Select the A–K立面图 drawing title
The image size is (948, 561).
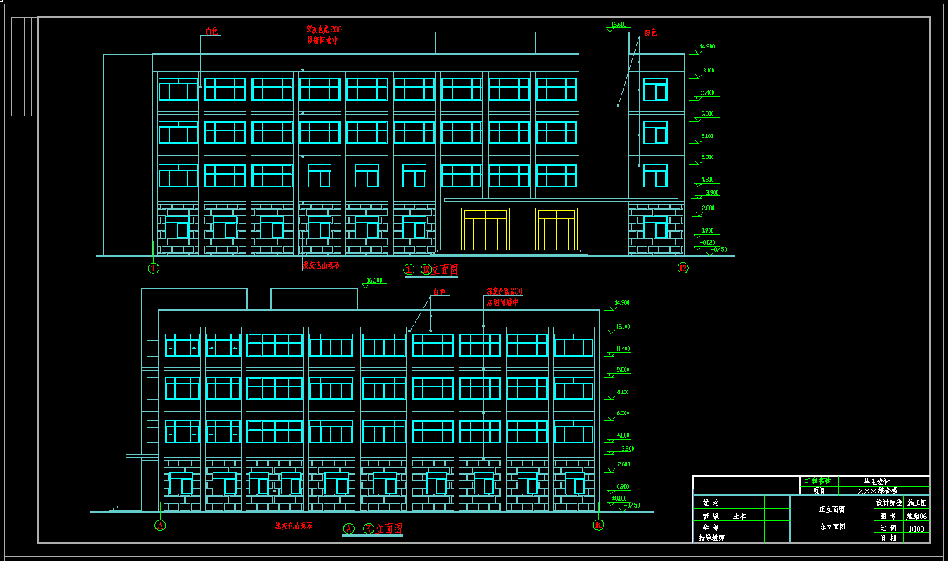pyautogui.click(x=372, y=529)
